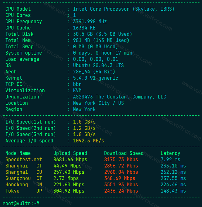
Task: Click the CPU Frequency 3791.998 MHz value
Action: pos(90,22)
